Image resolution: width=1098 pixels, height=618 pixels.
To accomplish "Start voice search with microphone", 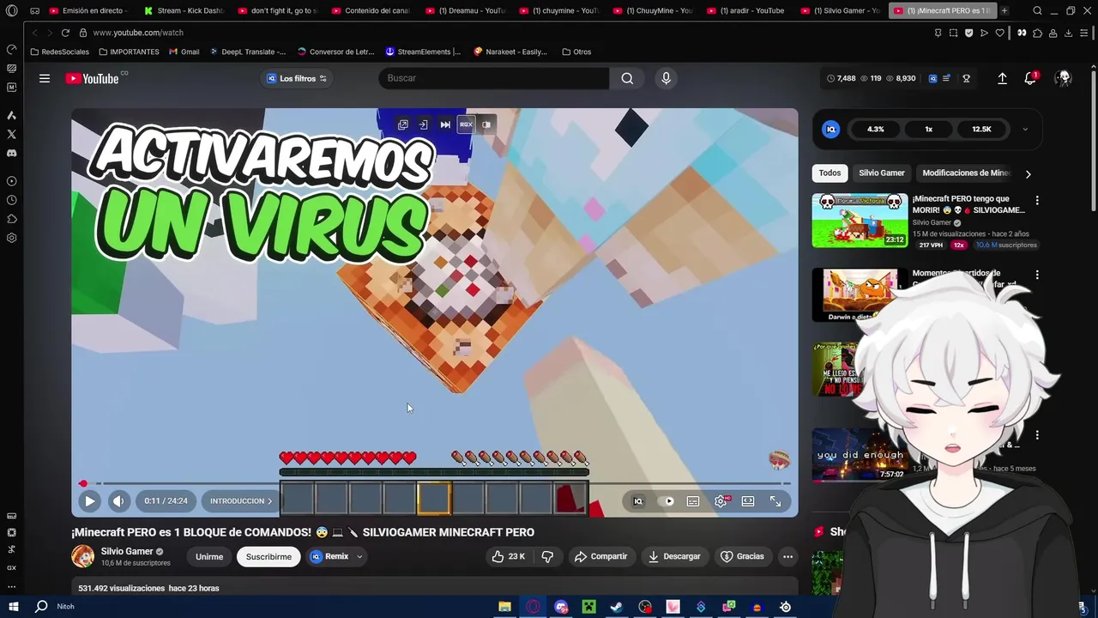I will pyautogui.click(x=666, y=78).
